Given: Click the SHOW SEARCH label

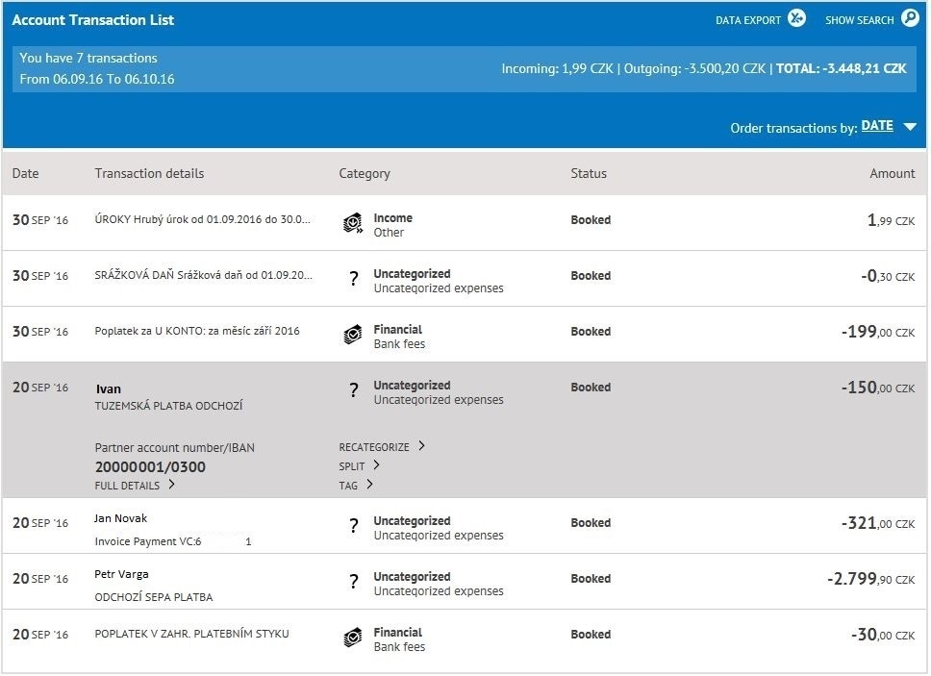Looking at the screenshot, I should [x=859, y=20].
